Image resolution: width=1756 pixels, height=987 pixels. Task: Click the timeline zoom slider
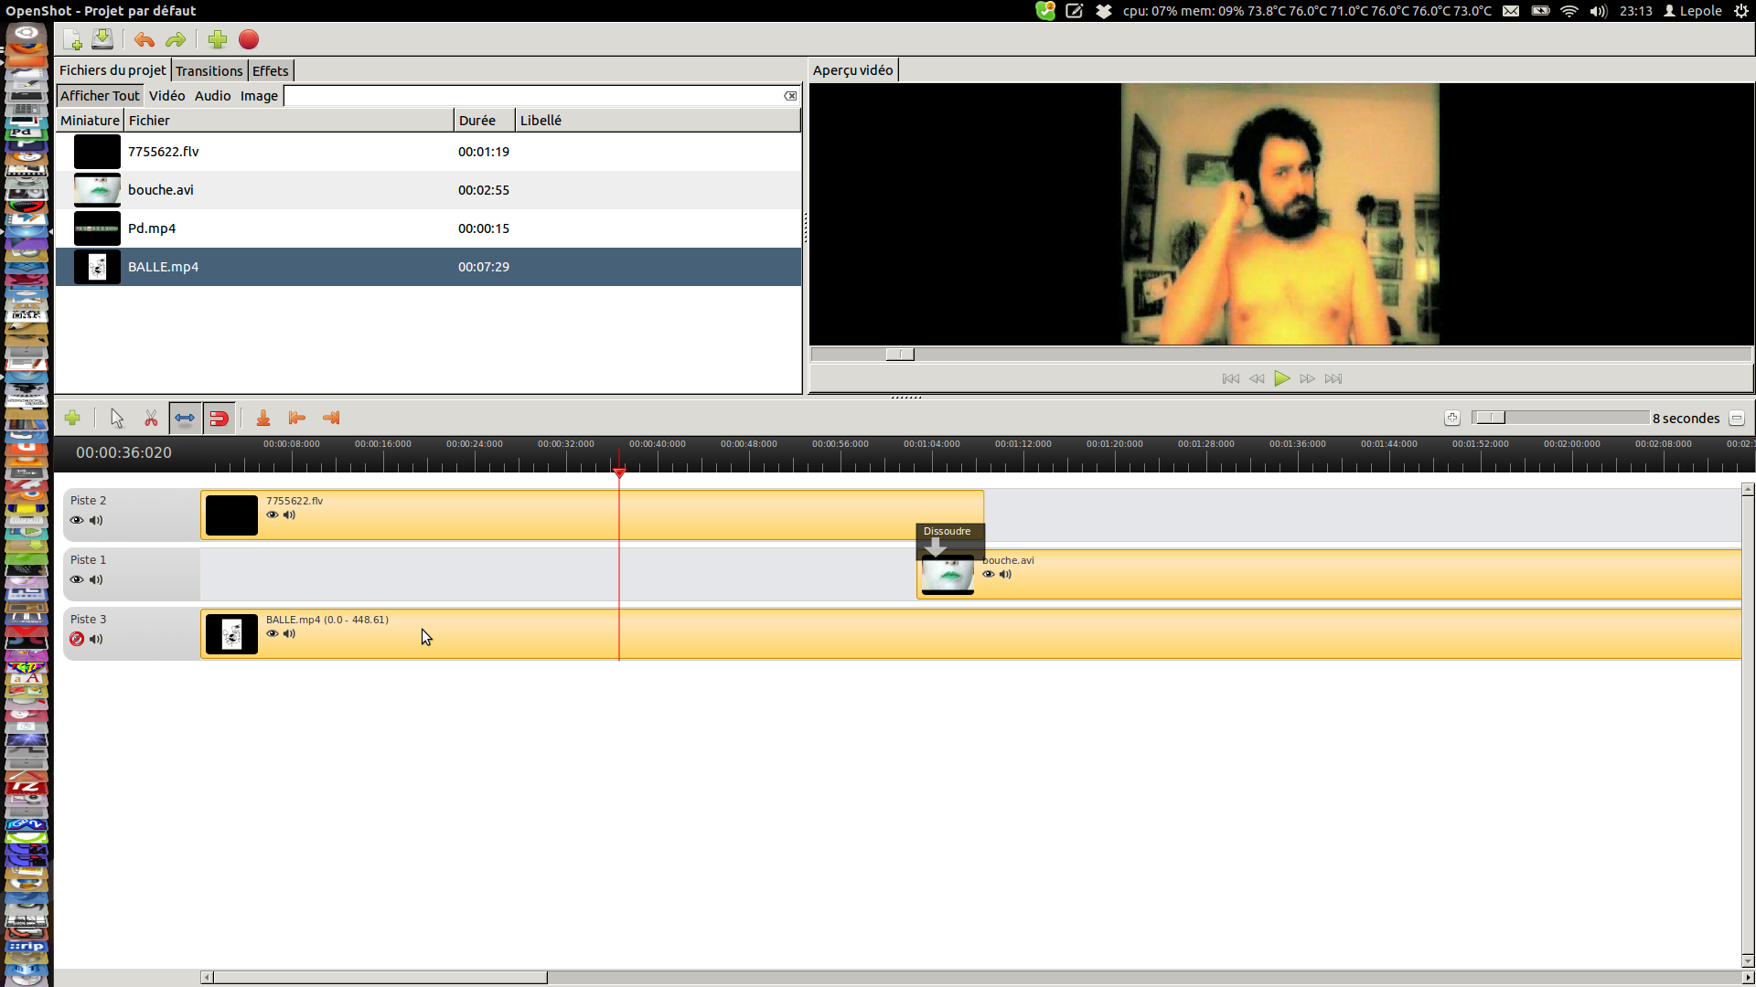1491,418
